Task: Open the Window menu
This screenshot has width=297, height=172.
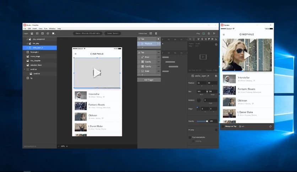Action: pos(52,28)
